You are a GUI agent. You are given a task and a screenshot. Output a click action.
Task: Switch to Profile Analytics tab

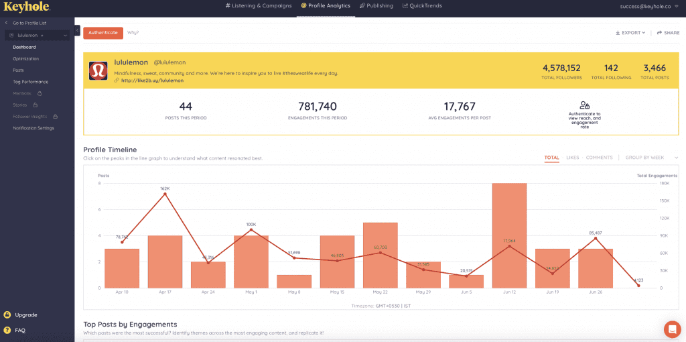tap(326, 5)
